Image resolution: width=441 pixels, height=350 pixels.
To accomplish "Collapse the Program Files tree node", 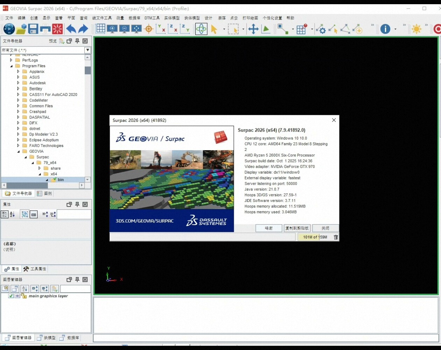I will tap(11, 66).
